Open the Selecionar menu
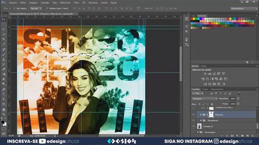The width and height of the screenshot is (259, 145). point(65,3)
